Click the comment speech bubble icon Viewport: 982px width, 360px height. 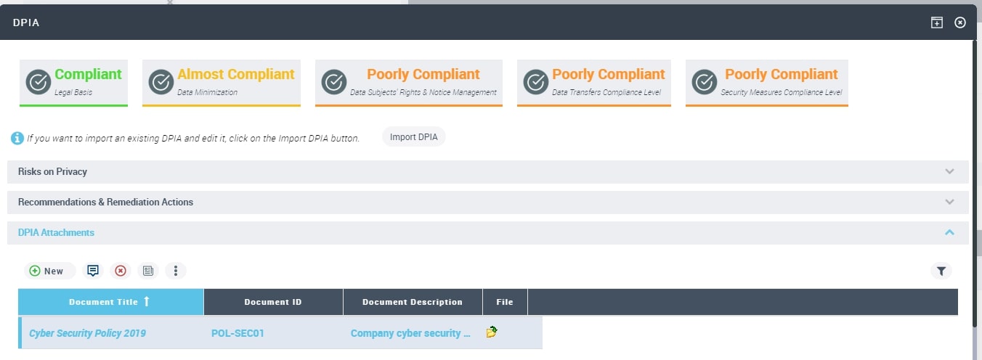(x=93, y=271)
